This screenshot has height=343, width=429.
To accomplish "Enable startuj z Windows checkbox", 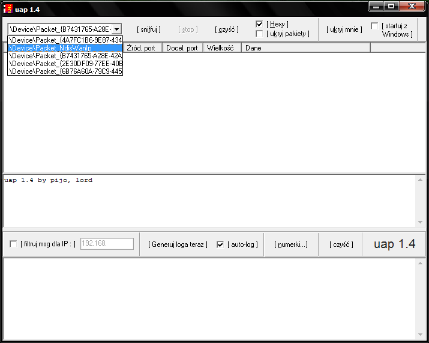I will coord(374,26).
